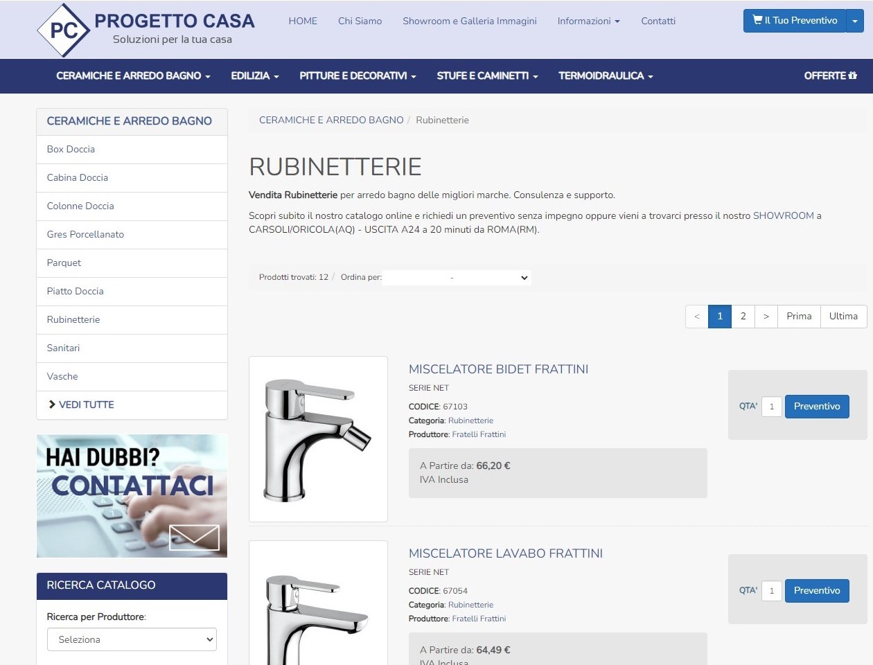Click the price 64,49 € text
This screenshot has height=665, width=873.
(x=493, y=650)
